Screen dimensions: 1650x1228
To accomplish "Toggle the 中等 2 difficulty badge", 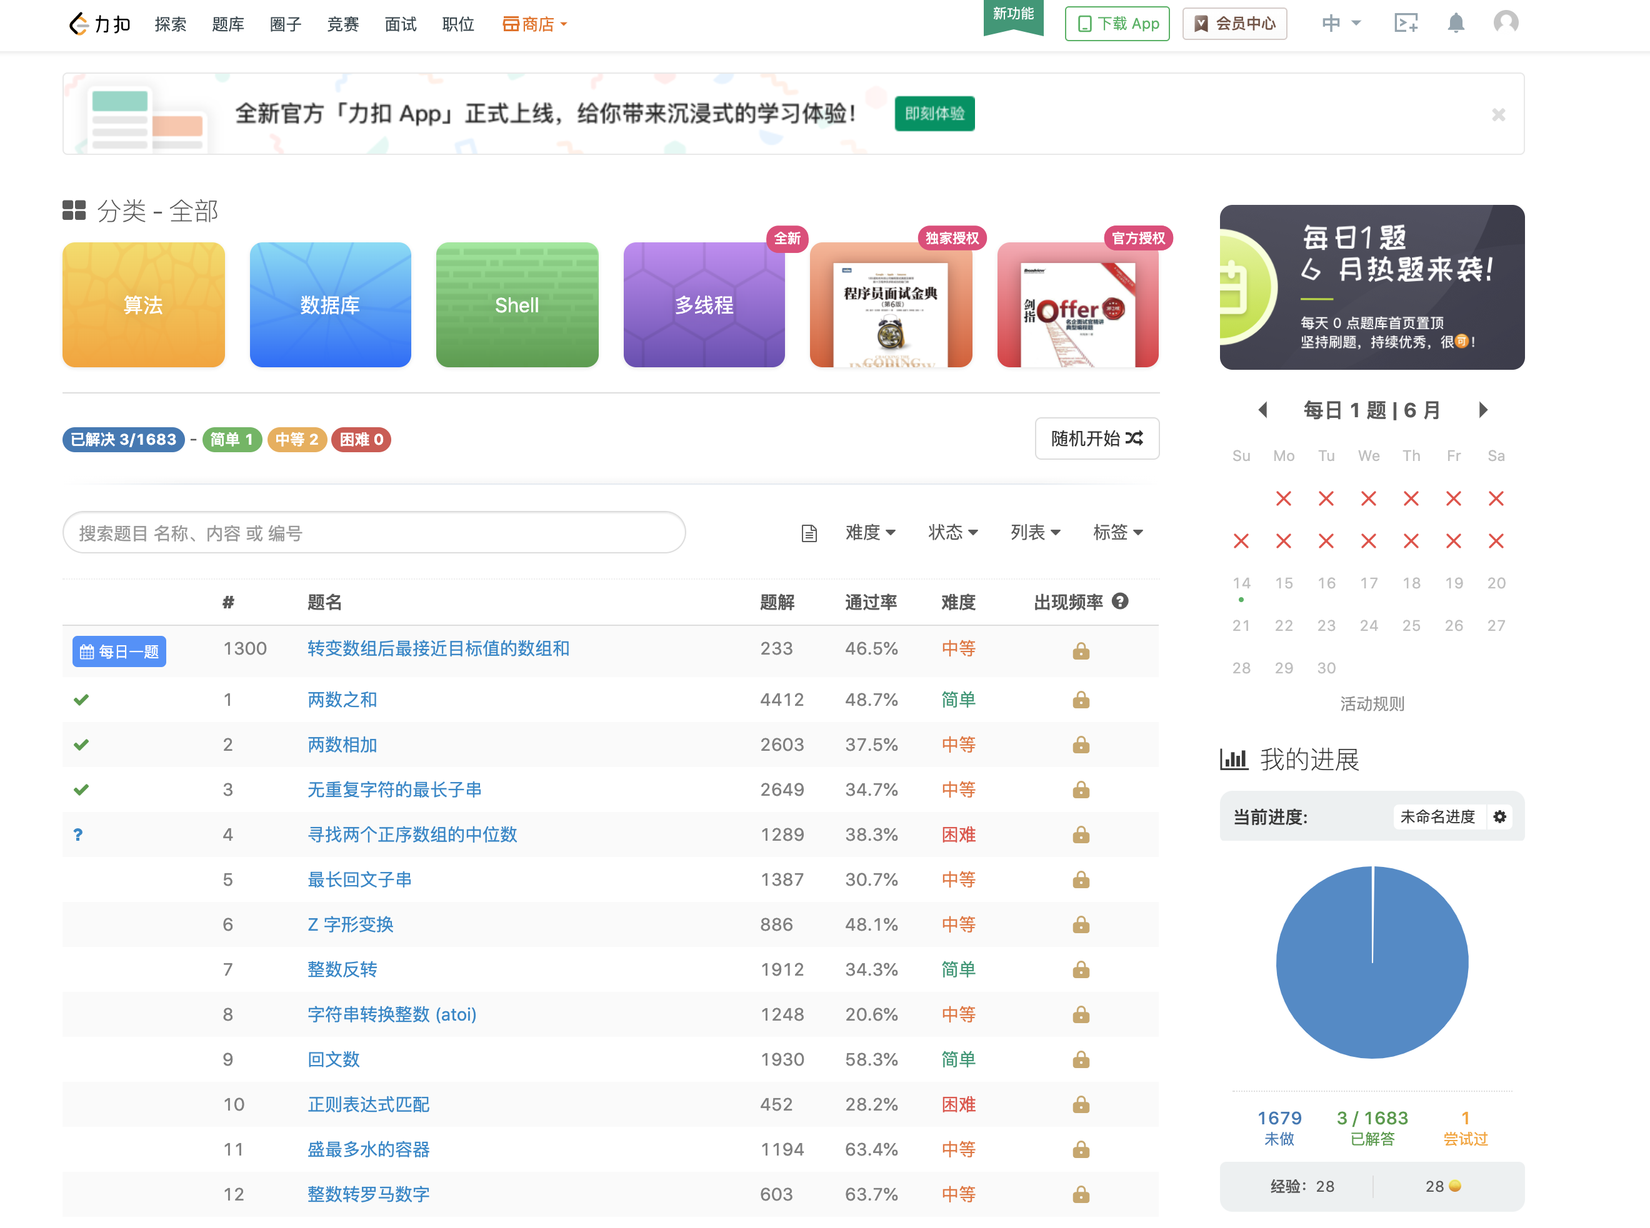I will coord(296,439).
